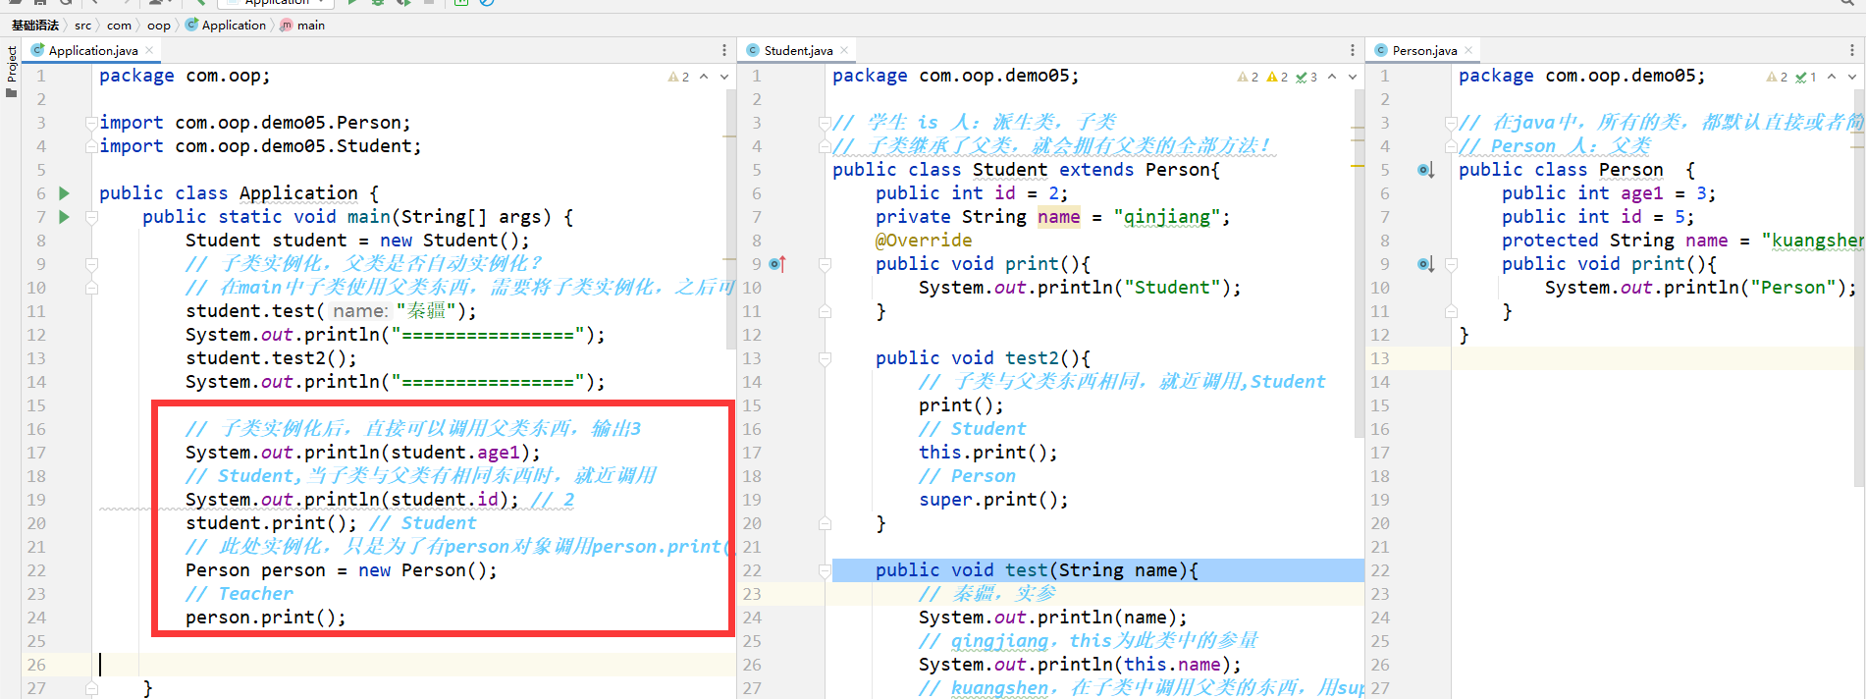Screen dimensions: 1866x699
Task: Click weak warnings count in Person.java
Action: coord(1777,77)
